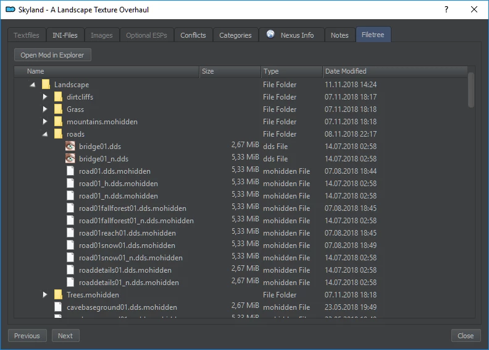Select cavebaseground01.dds.mohidden file name
Image resolution: width=489 pixels, height=350 pixels.
pos(122,307)
